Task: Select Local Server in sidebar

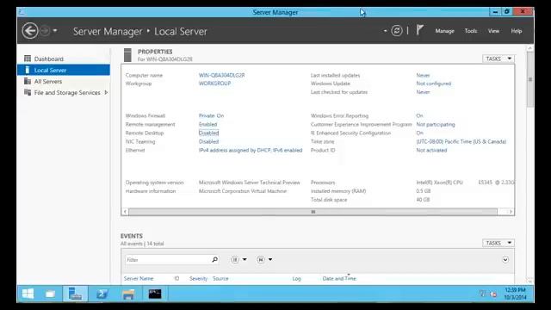Action: tap(64, 70)
